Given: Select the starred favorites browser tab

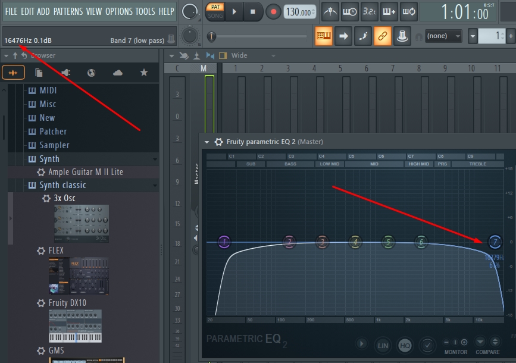Looking at the screenshot, I should point(144,73).
